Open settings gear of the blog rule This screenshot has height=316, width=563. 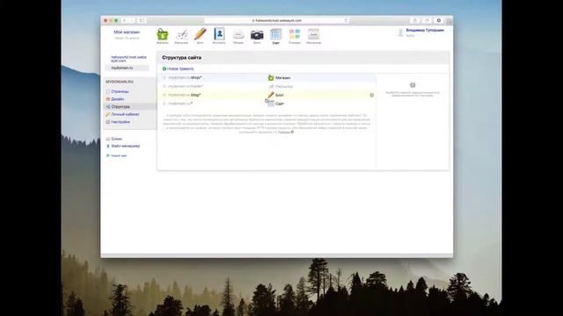point(371,95)
